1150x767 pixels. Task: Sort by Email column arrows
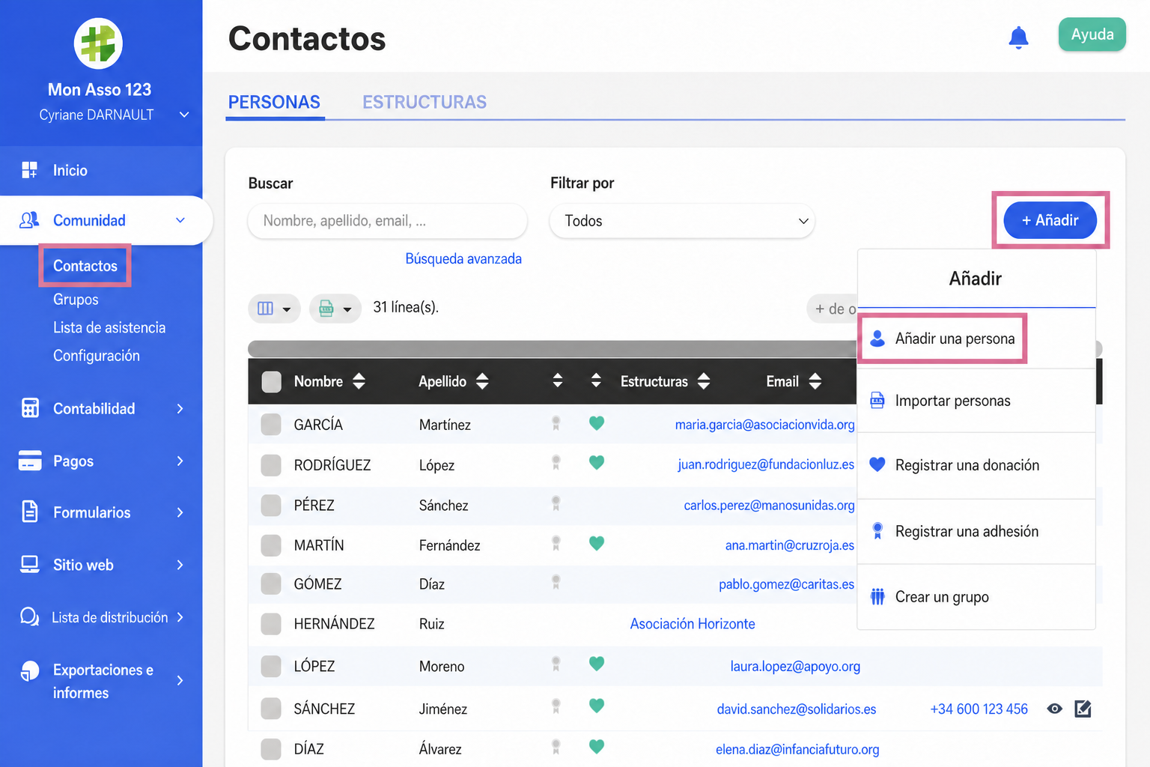[815, 381]
